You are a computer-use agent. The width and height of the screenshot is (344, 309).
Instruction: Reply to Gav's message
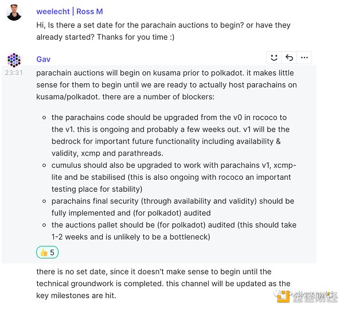point(289,57)
